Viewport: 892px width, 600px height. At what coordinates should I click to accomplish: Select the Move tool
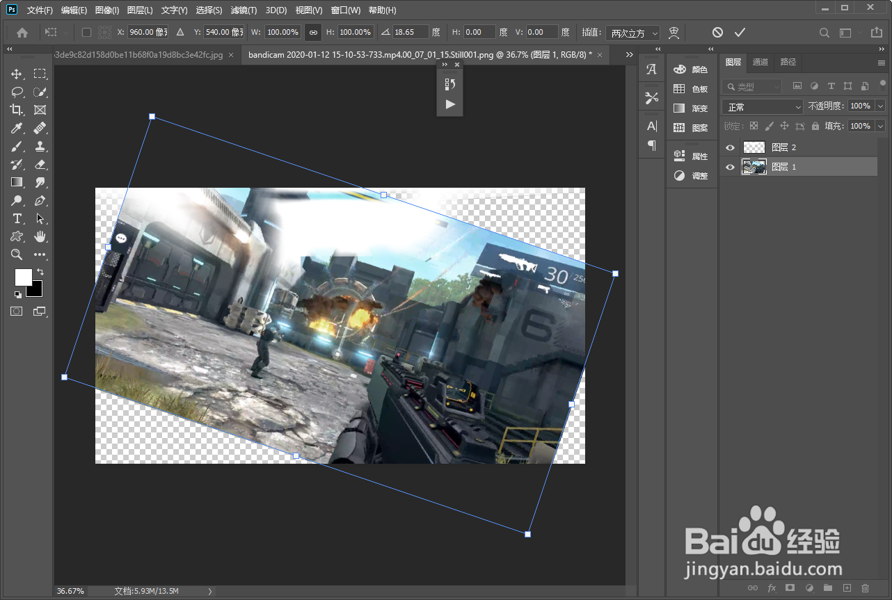17,74
